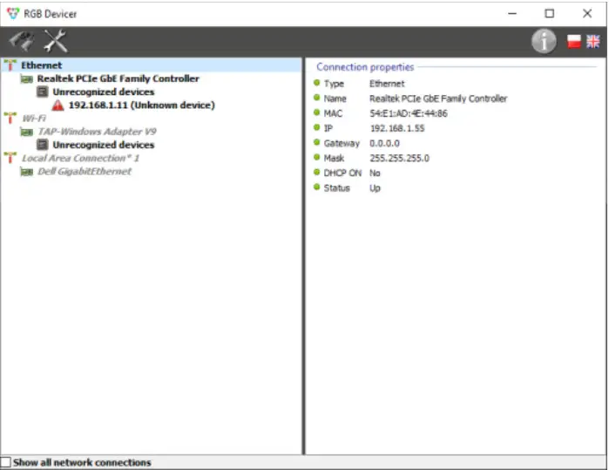Close the RGB Devicer window

point(587,14)
